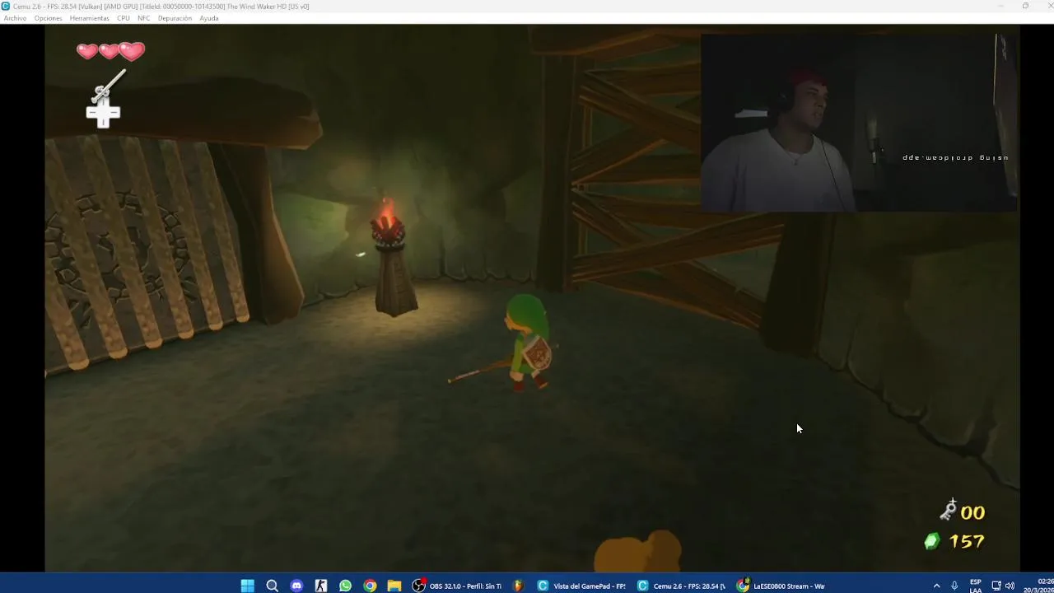Click the Windows Start button
Image resolution: width=1054 pixels, height=593 pixels.
[x=248, y=586]
